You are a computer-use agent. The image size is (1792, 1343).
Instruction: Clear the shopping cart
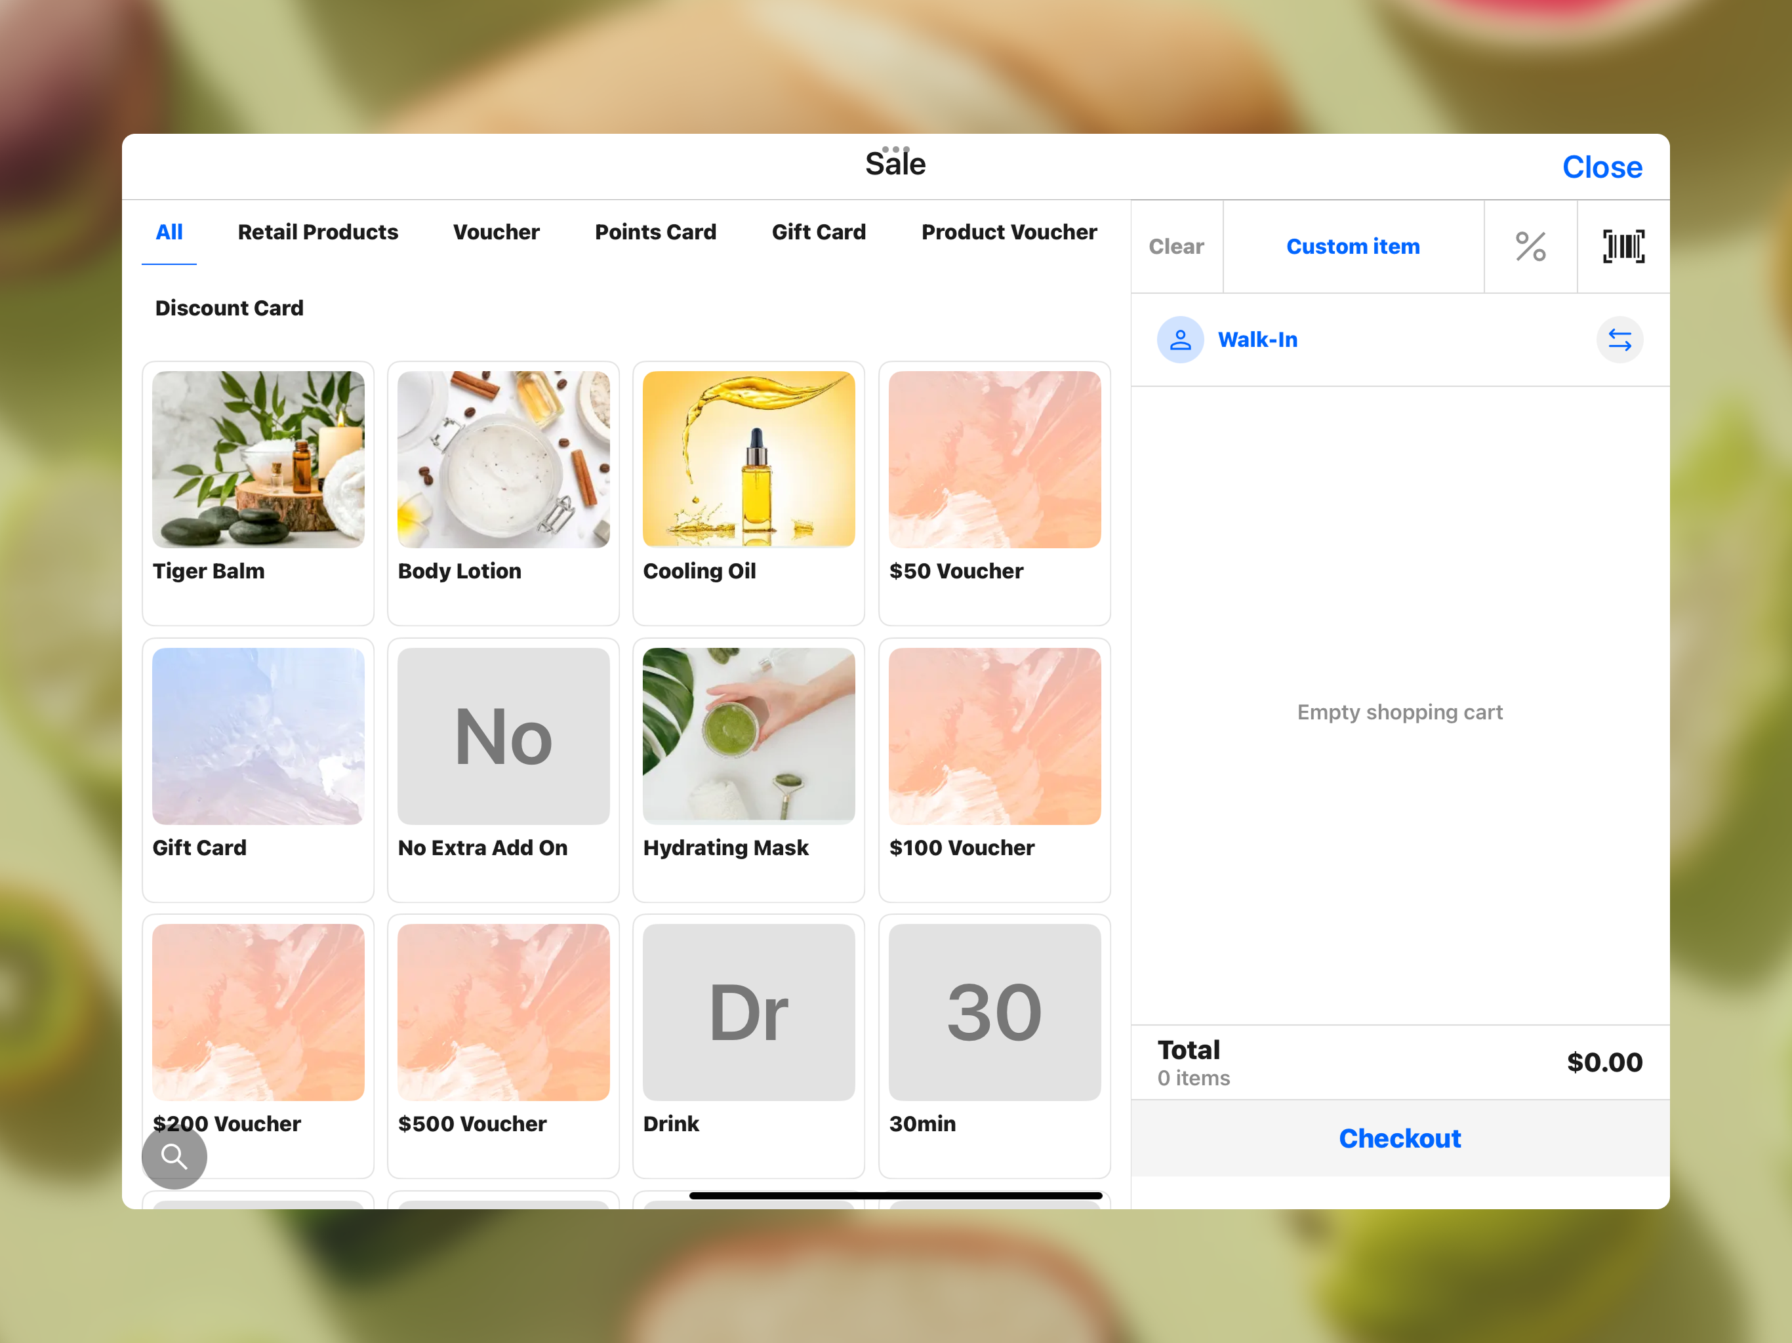1176,247
